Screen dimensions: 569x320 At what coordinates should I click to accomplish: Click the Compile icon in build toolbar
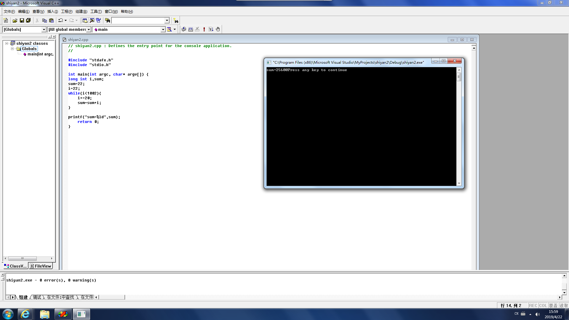click(184, 29)
